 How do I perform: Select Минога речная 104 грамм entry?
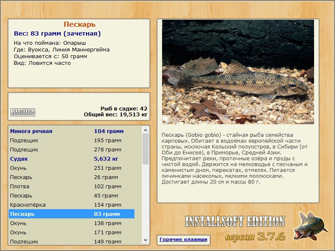[72, 131]
